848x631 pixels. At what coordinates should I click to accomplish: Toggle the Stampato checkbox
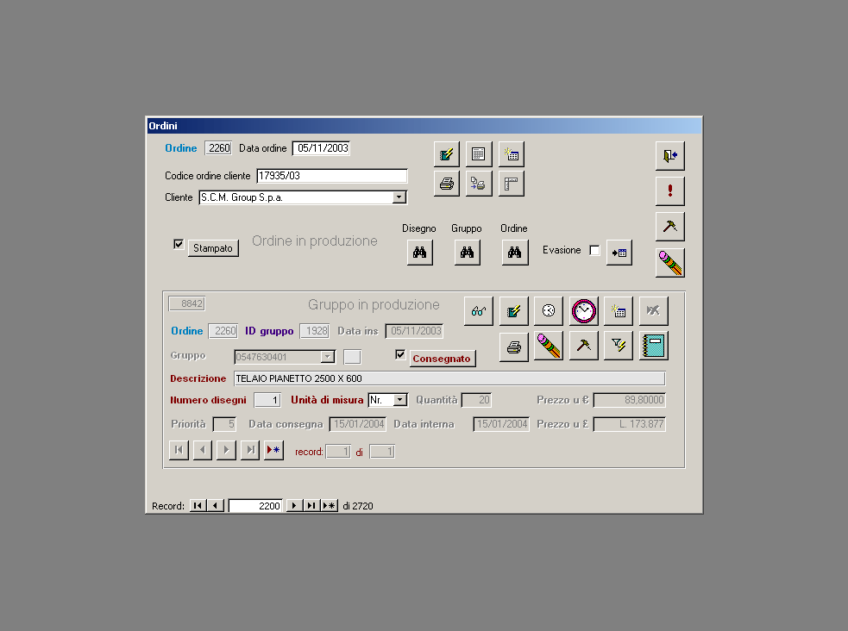(179, 244)
